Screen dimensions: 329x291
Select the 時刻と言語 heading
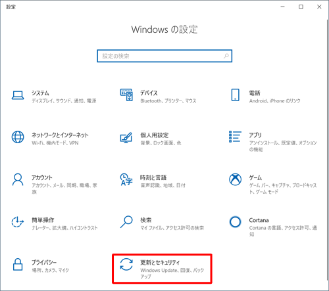coord(153,177)
